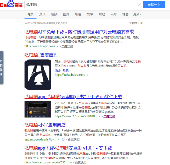
Task: Go to the 采购 tab
Action: (113, 14)
